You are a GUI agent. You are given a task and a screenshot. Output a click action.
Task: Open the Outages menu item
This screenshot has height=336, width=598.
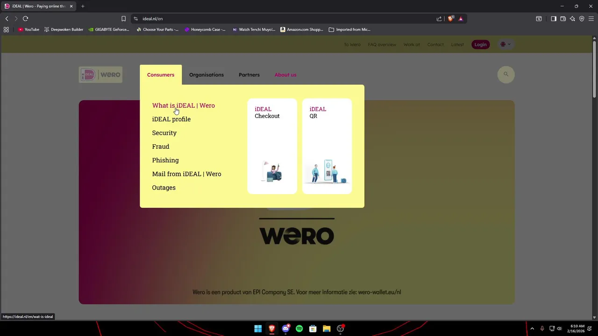pyautogui.click(x=164, y=188)
